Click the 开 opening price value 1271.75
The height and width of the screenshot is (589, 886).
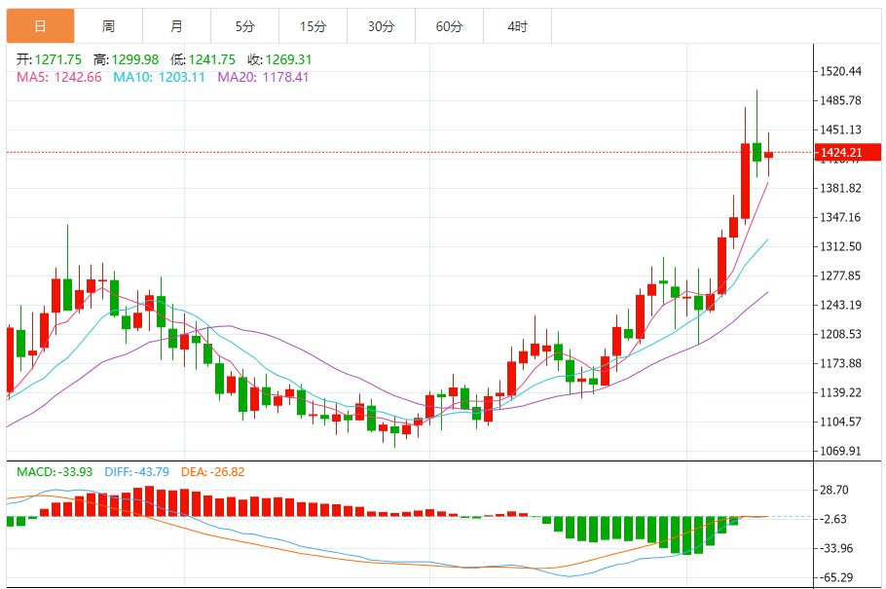click(x=57, y=59)
